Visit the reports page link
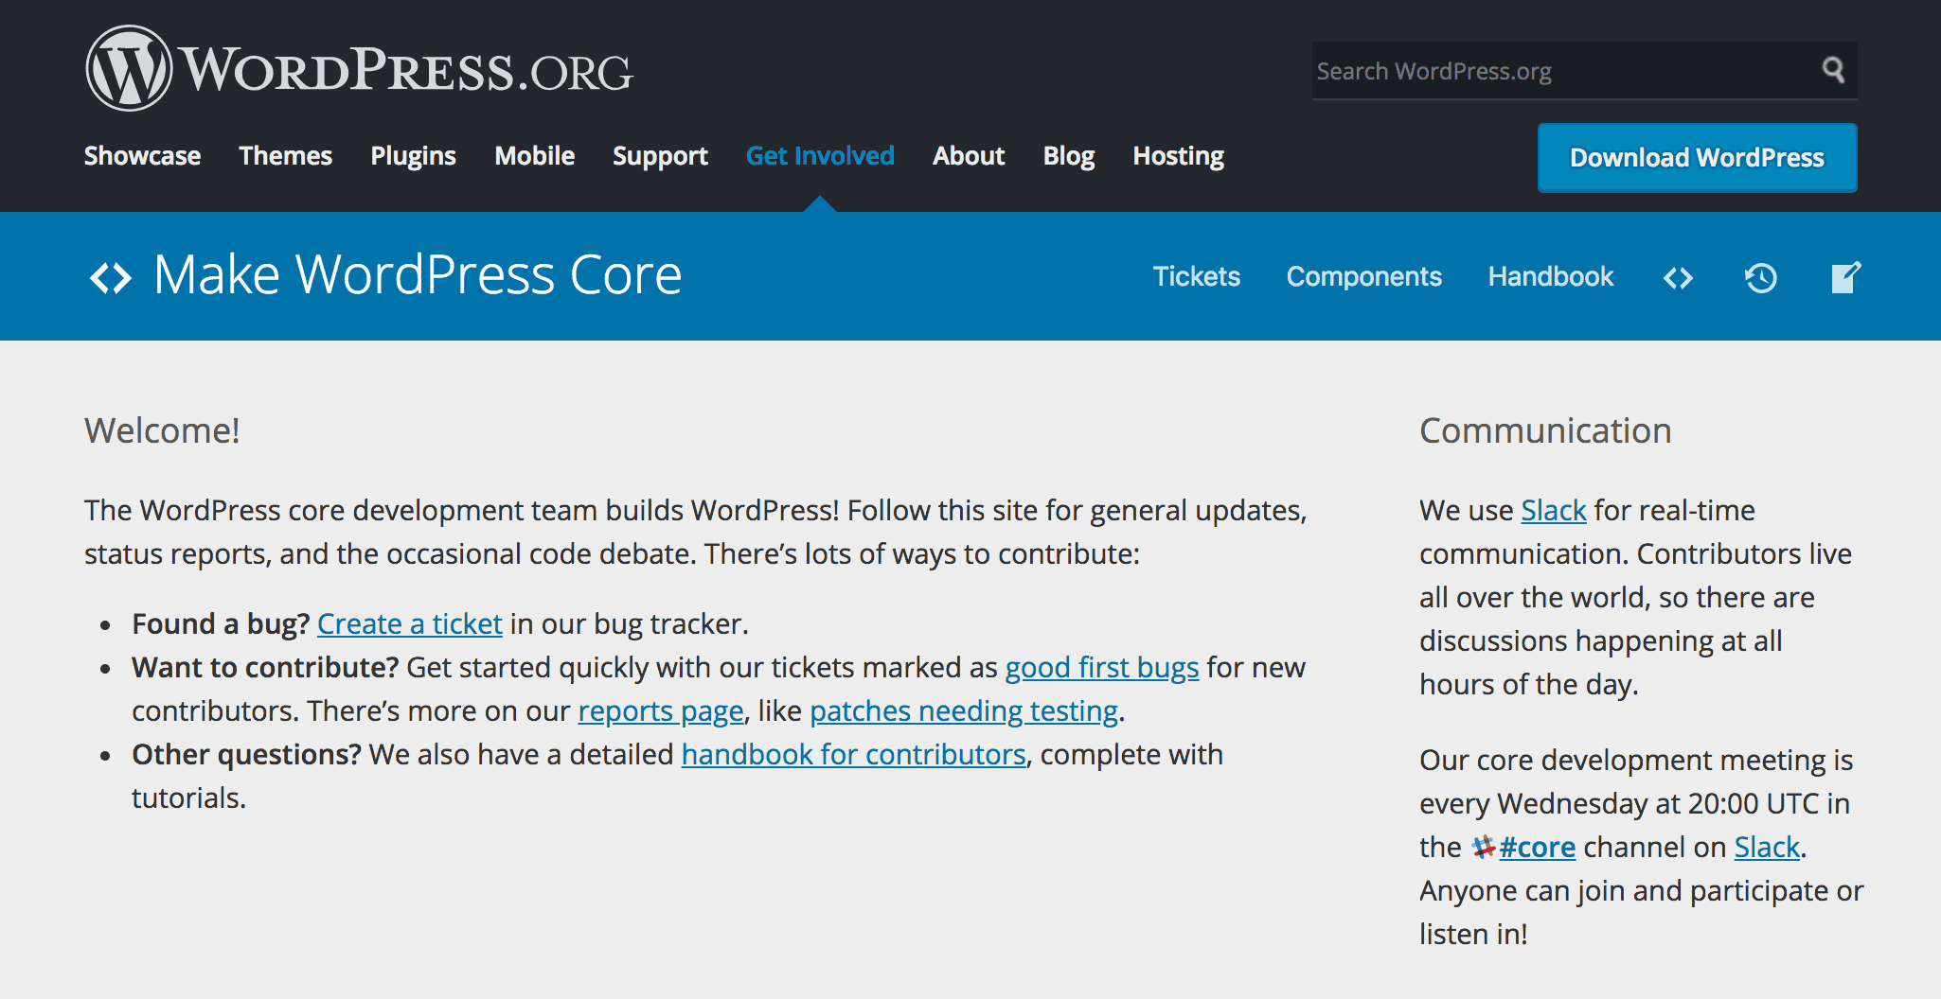Image resolution: width=1941 pixels, height=999 pixels. (661, 710)
